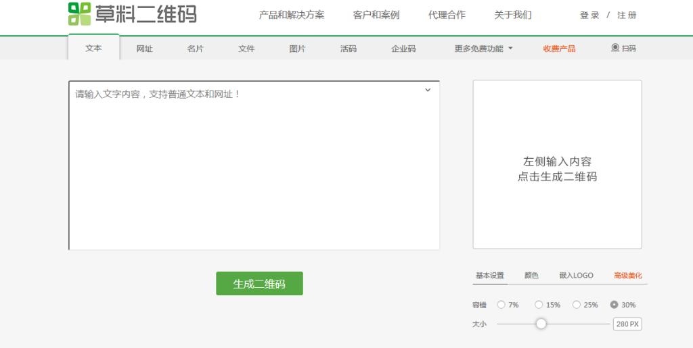This screenshot has width=693, height=348.
Task: Switch to the 名片 tab
Action: 196,49
